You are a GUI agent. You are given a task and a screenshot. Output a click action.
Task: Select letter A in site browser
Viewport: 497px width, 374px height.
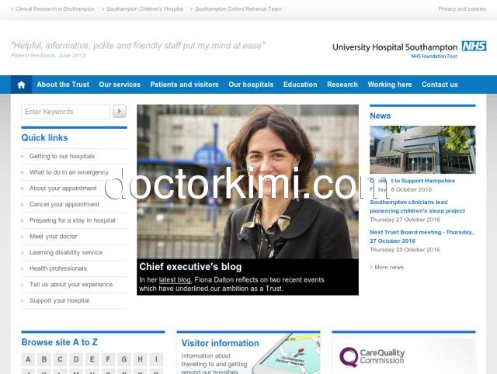(28, 359)
